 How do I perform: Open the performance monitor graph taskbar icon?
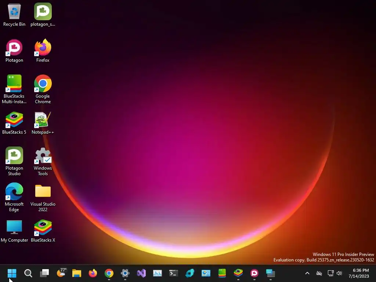[x=158, y=273]
